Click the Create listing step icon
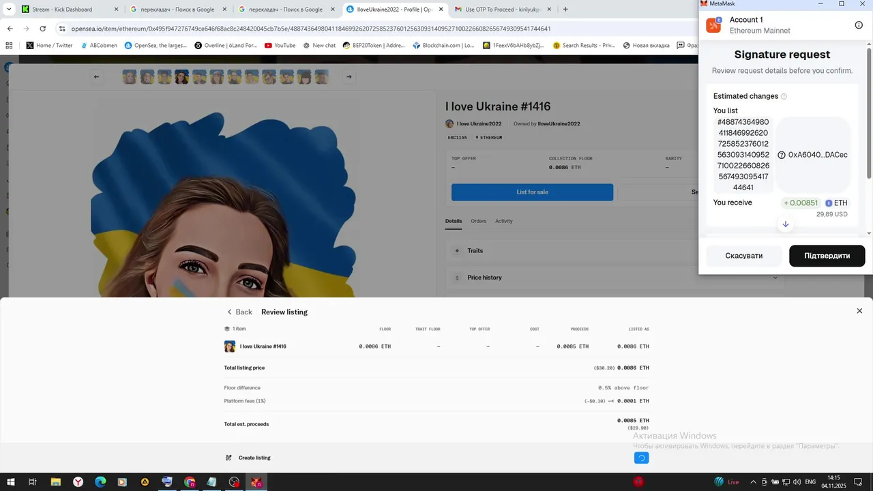This screenshot has height=491, width=873. 228,458
